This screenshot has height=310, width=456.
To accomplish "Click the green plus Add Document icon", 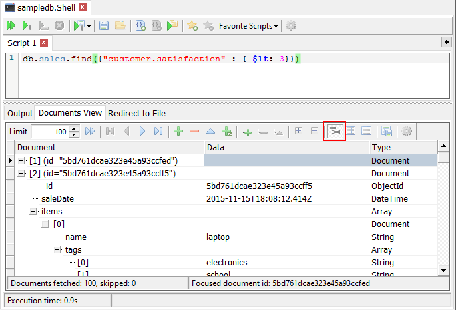I will (178, 132).
